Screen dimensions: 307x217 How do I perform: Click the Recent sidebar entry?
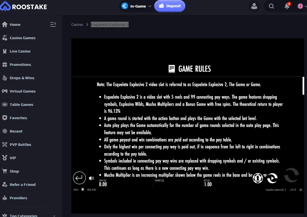point(16,131)
